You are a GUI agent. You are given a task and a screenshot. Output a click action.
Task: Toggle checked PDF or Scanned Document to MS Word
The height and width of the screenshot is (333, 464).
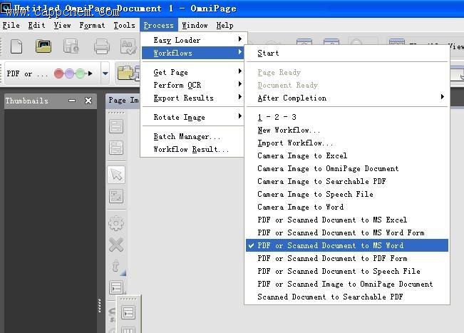point(330,245)
